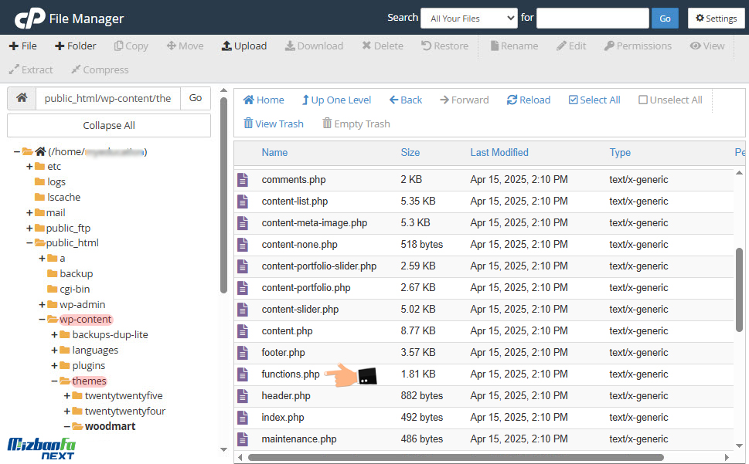Collapse the wp-content folder tree node
Viewport: 749px width, 464px height.
(x=43, y=320)
